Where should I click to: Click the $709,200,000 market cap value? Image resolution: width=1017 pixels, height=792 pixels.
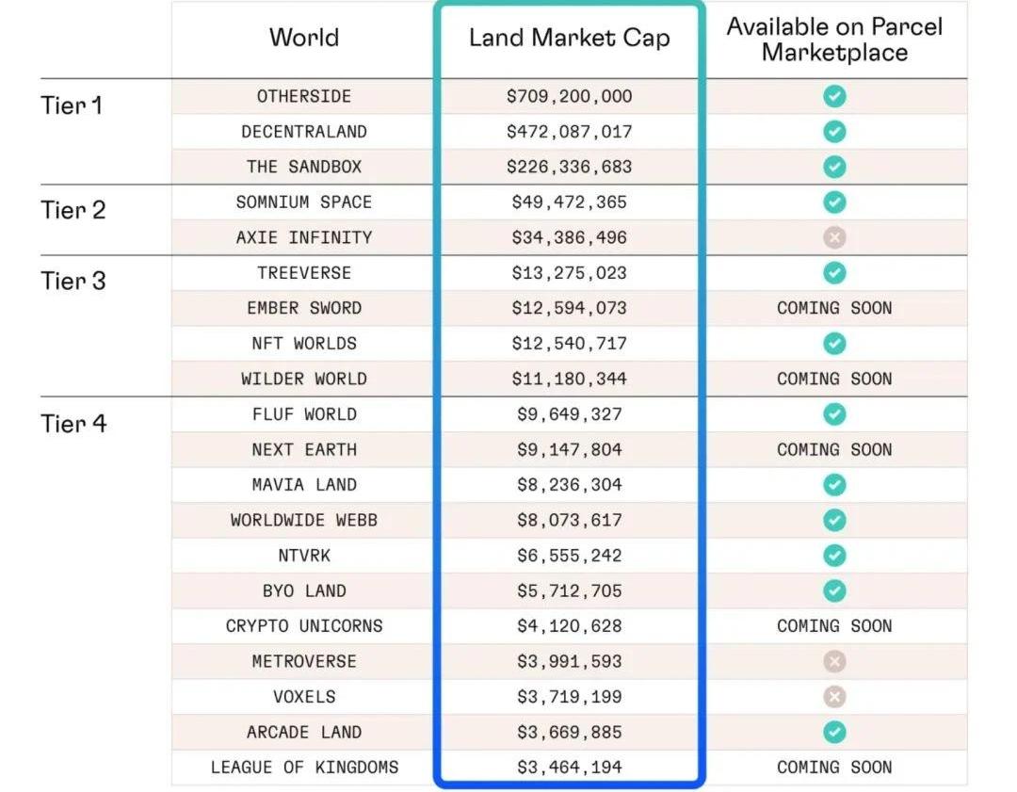click(x=569, y=96)
